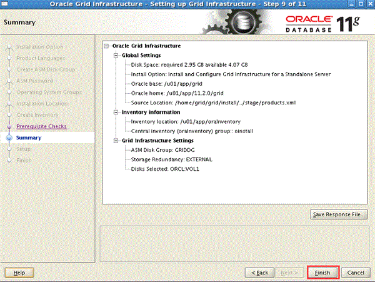Select the 'Oracle home: /u01/app/11.2.0/grid' row
The height and width of the screenshot is (282, 375).
pos(177,93)
